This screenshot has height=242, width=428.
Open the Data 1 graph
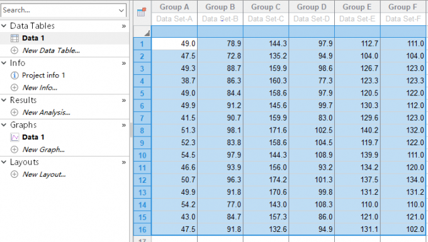click(x=33, y=137)
